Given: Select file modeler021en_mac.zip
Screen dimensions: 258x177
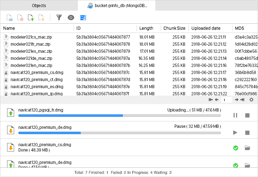Looking at the screenshot, I should click(x=31, y=65).
